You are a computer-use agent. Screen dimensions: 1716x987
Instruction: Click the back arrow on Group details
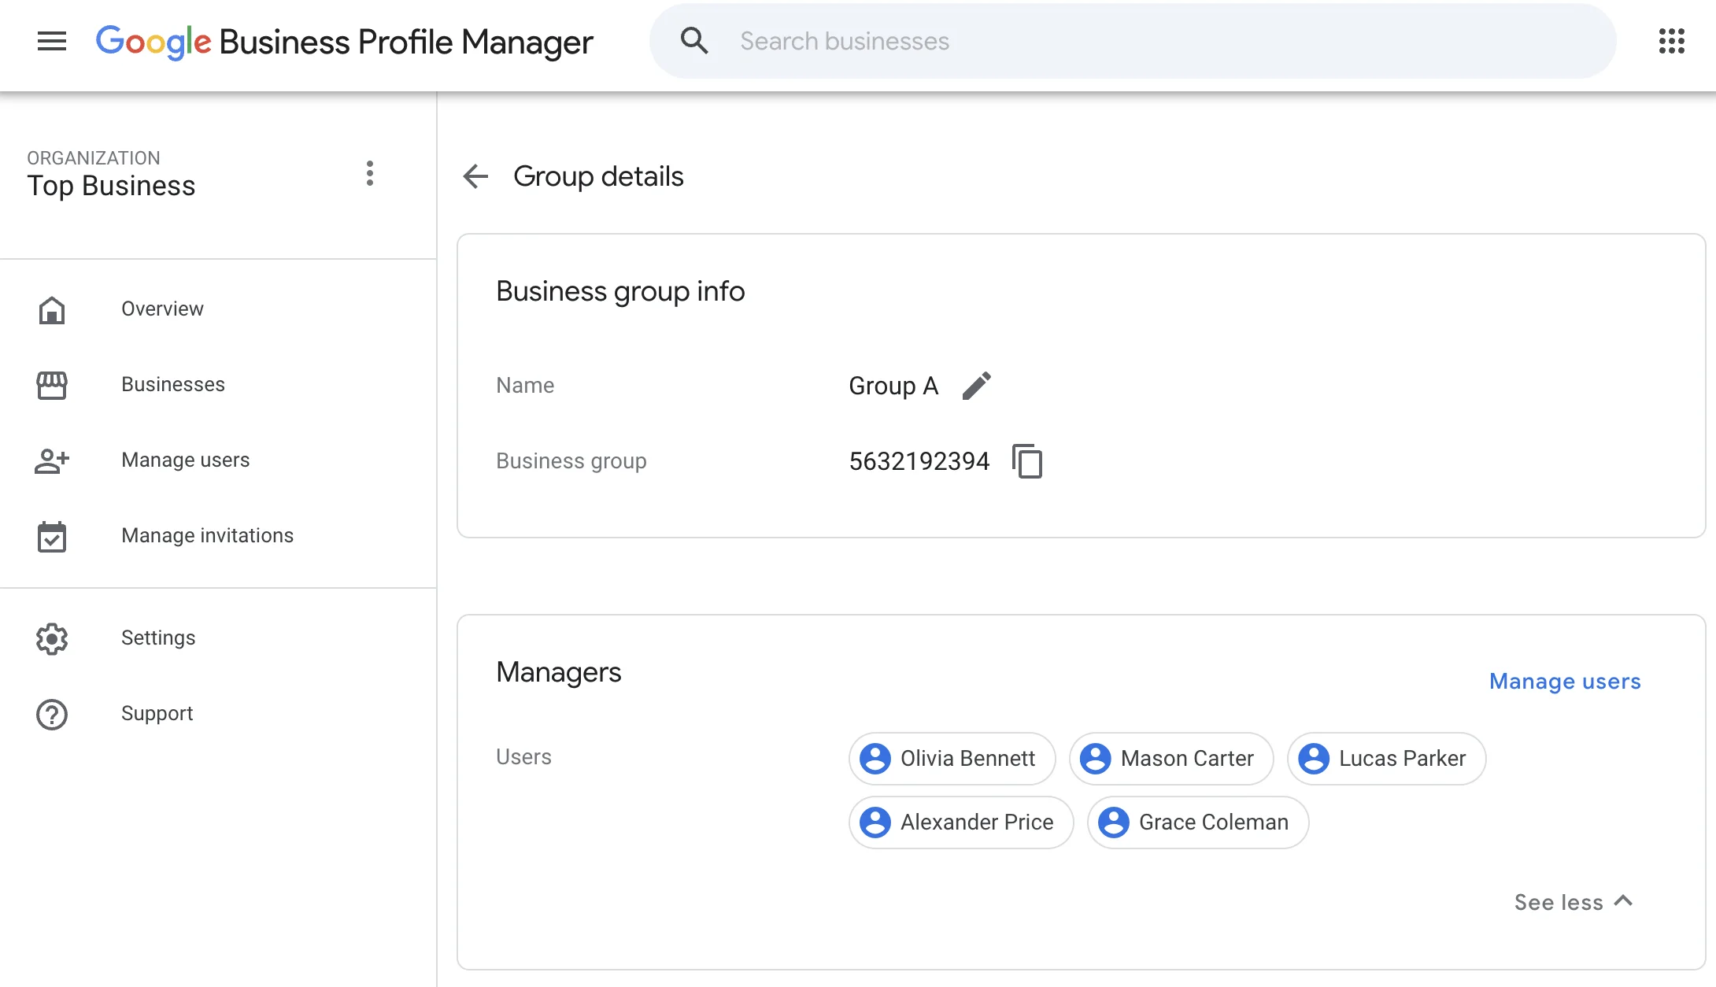(x=475, y=176)
